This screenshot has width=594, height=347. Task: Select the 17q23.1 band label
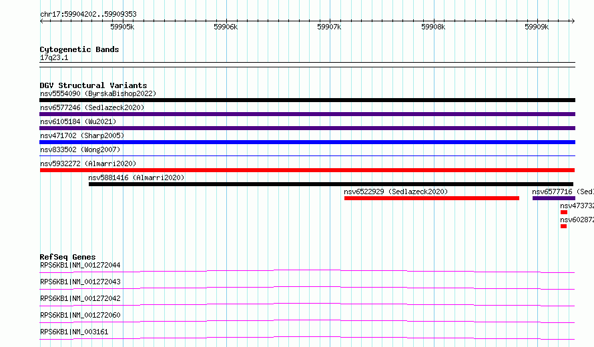point(54,57)
